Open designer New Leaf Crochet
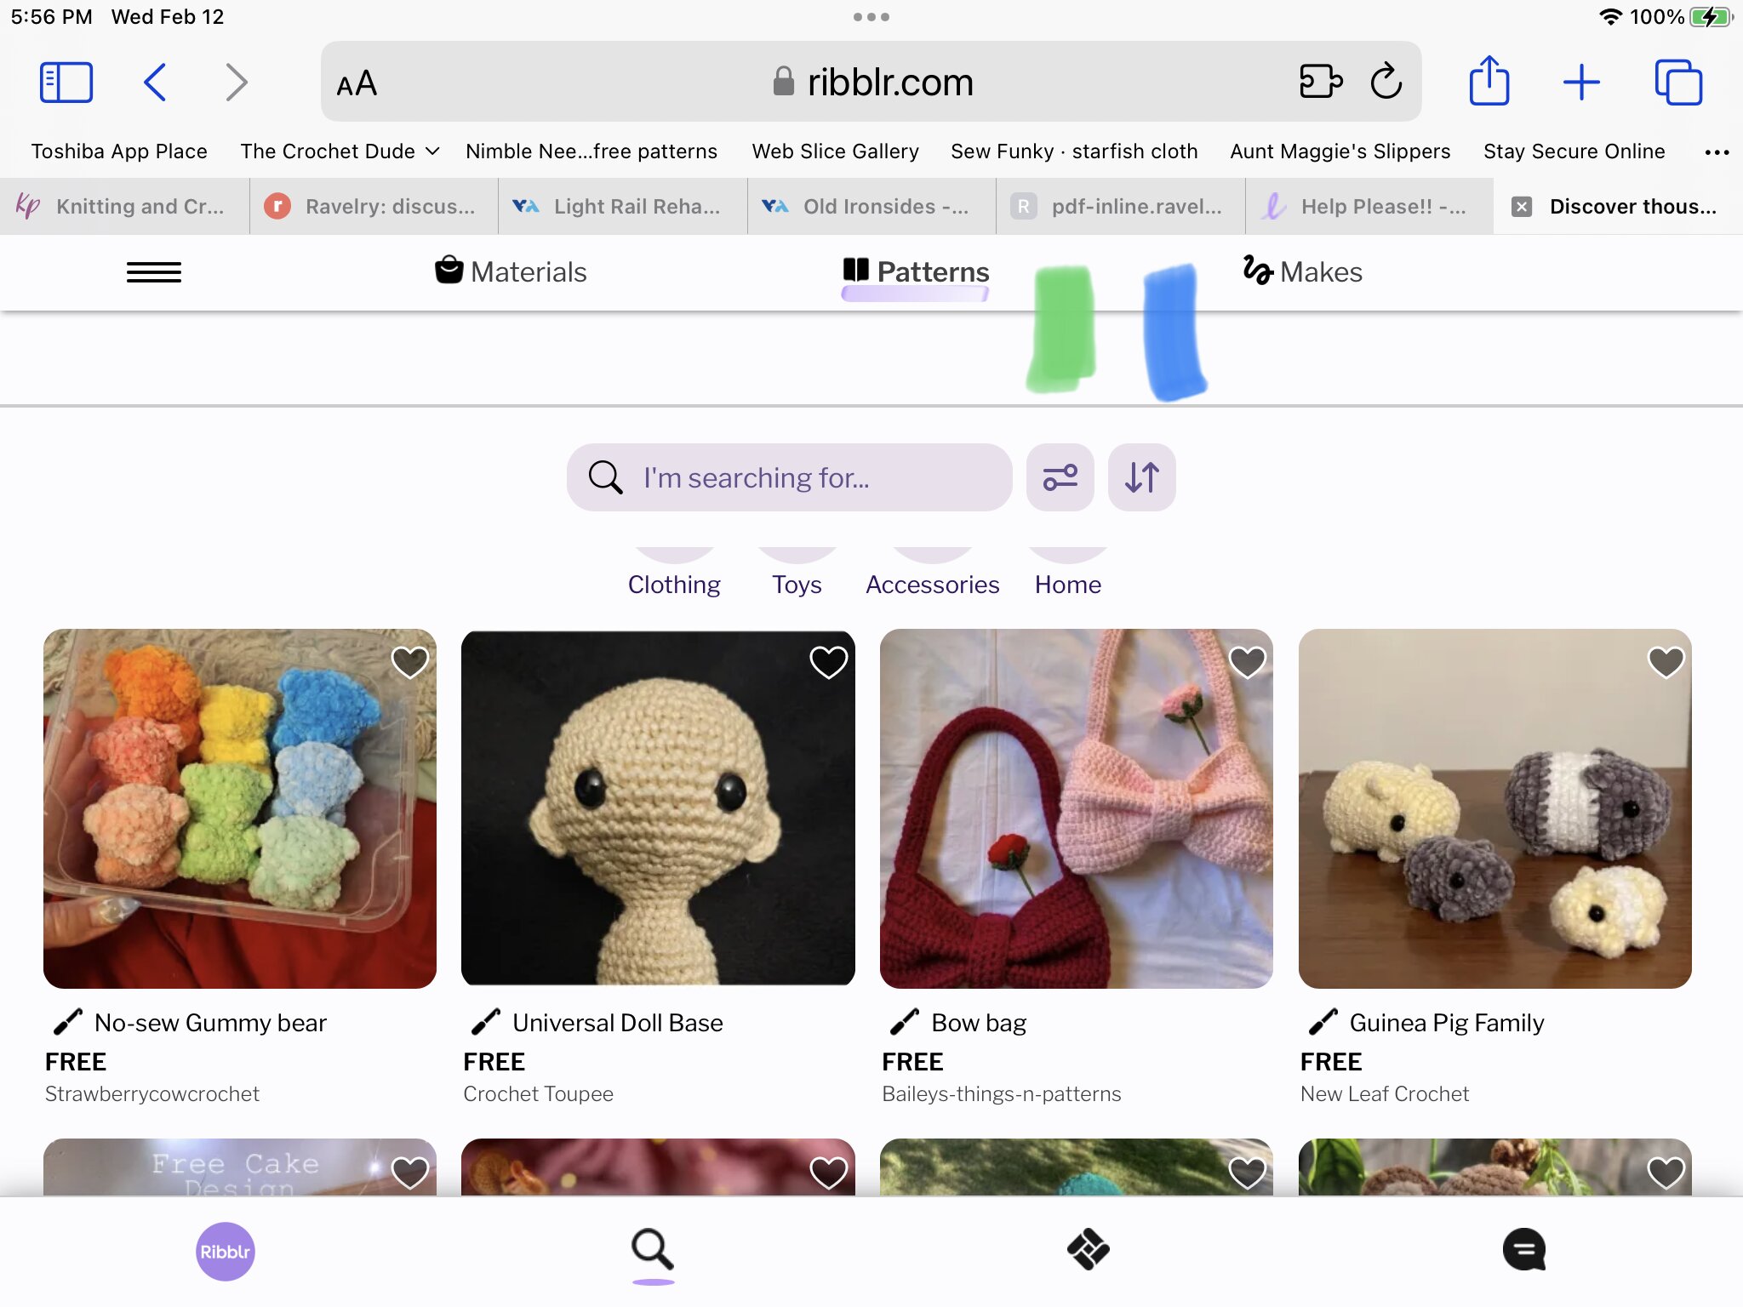Image resolution: width=1743 pixels, height=1307 pixels. pyautogui.click(x=1385, y=1093)
